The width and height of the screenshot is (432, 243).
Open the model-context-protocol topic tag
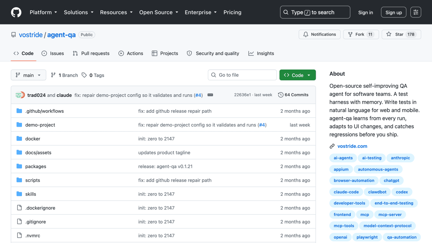pyautogui.click(x=387, y=226)
